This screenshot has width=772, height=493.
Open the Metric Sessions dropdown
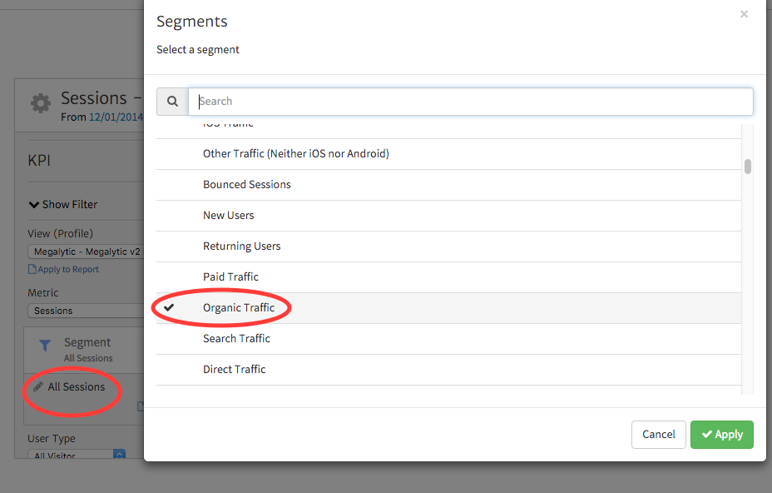pos(87,311)
